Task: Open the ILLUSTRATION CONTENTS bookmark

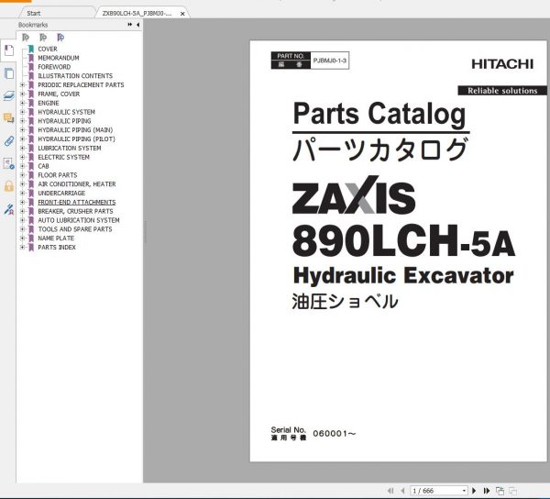Action: [x=75, y=76]
